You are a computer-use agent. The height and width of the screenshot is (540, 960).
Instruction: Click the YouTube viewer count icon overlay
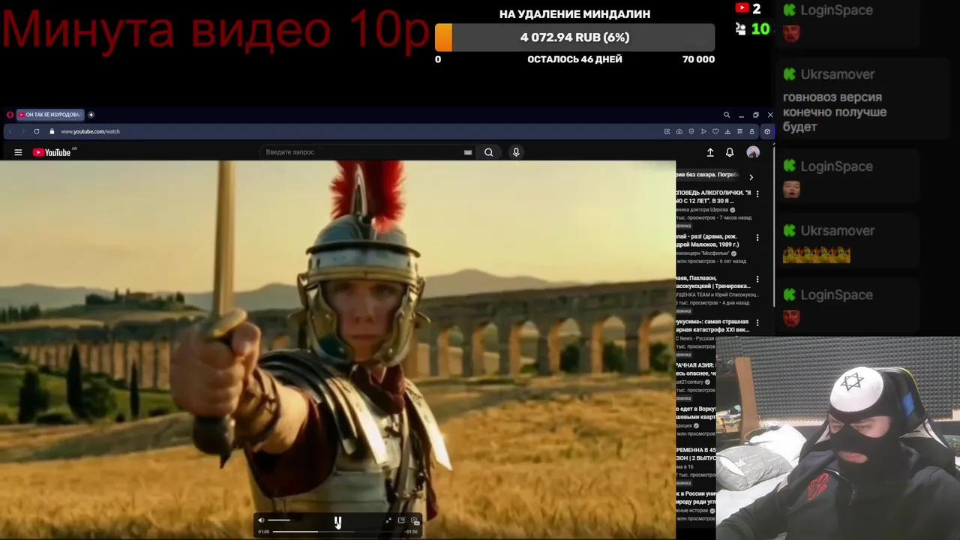(742, 8)
